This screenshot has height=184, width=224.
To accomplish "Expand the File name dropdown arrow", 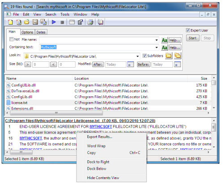I will [156, 40].
